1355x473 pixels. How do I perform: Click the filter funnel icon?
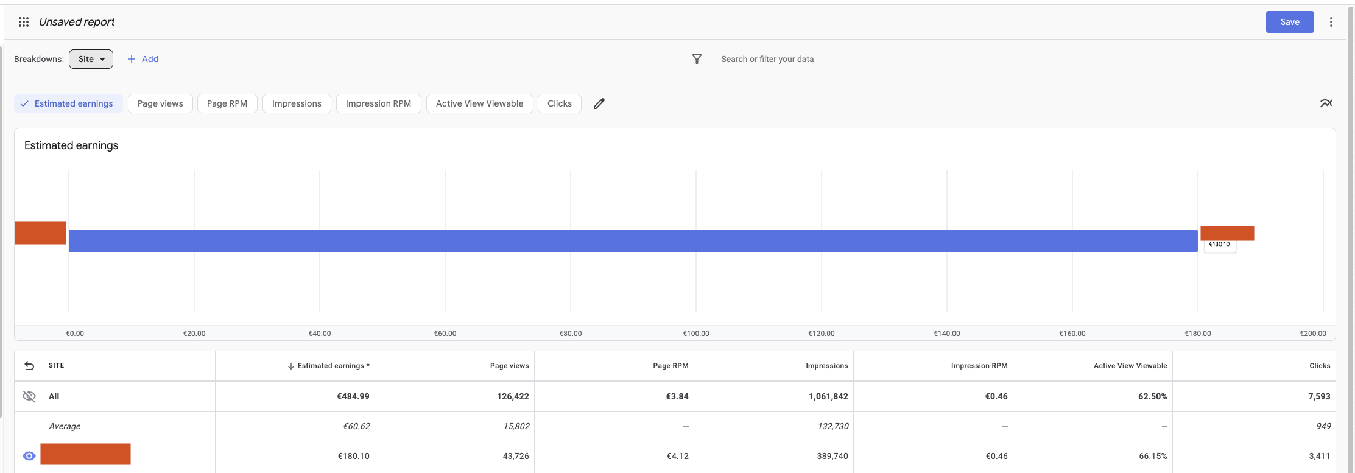pyautogui.click(x=697, y=59)
